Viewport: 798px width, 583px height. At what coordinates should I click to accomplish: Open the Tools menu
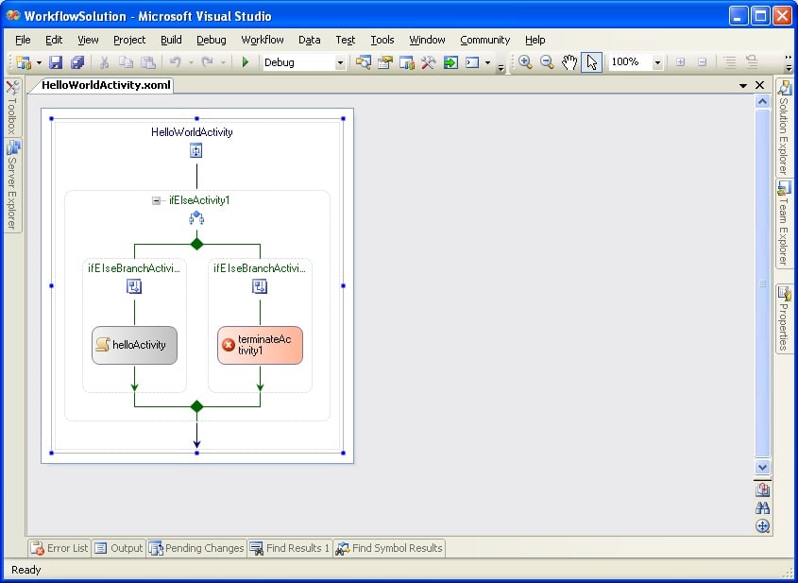(x=382, y=40)
